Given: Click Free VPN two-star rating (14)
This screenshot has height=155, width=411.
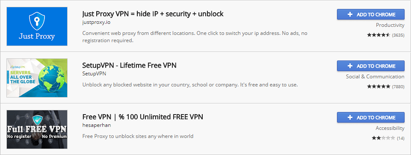Looking at the screenshot, I should tap(388, 138).
